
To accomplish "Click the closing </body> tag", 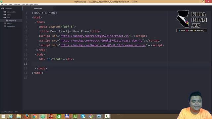I will (41, 68).
